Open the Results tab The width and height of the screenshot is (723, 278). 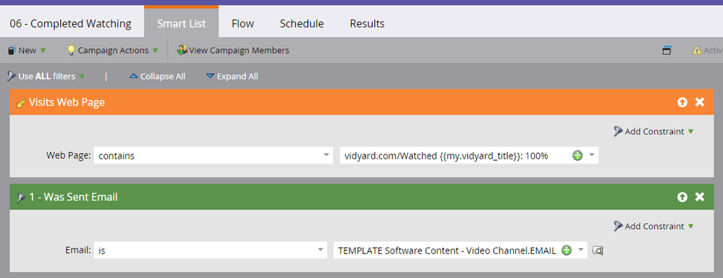click(x=367, y=23)
